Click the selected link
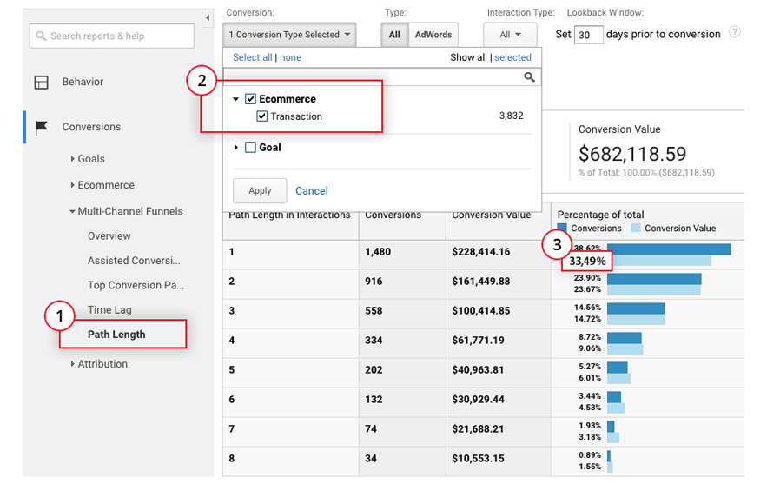This screenshot has height=484, width=767. (x=512, y=57)
